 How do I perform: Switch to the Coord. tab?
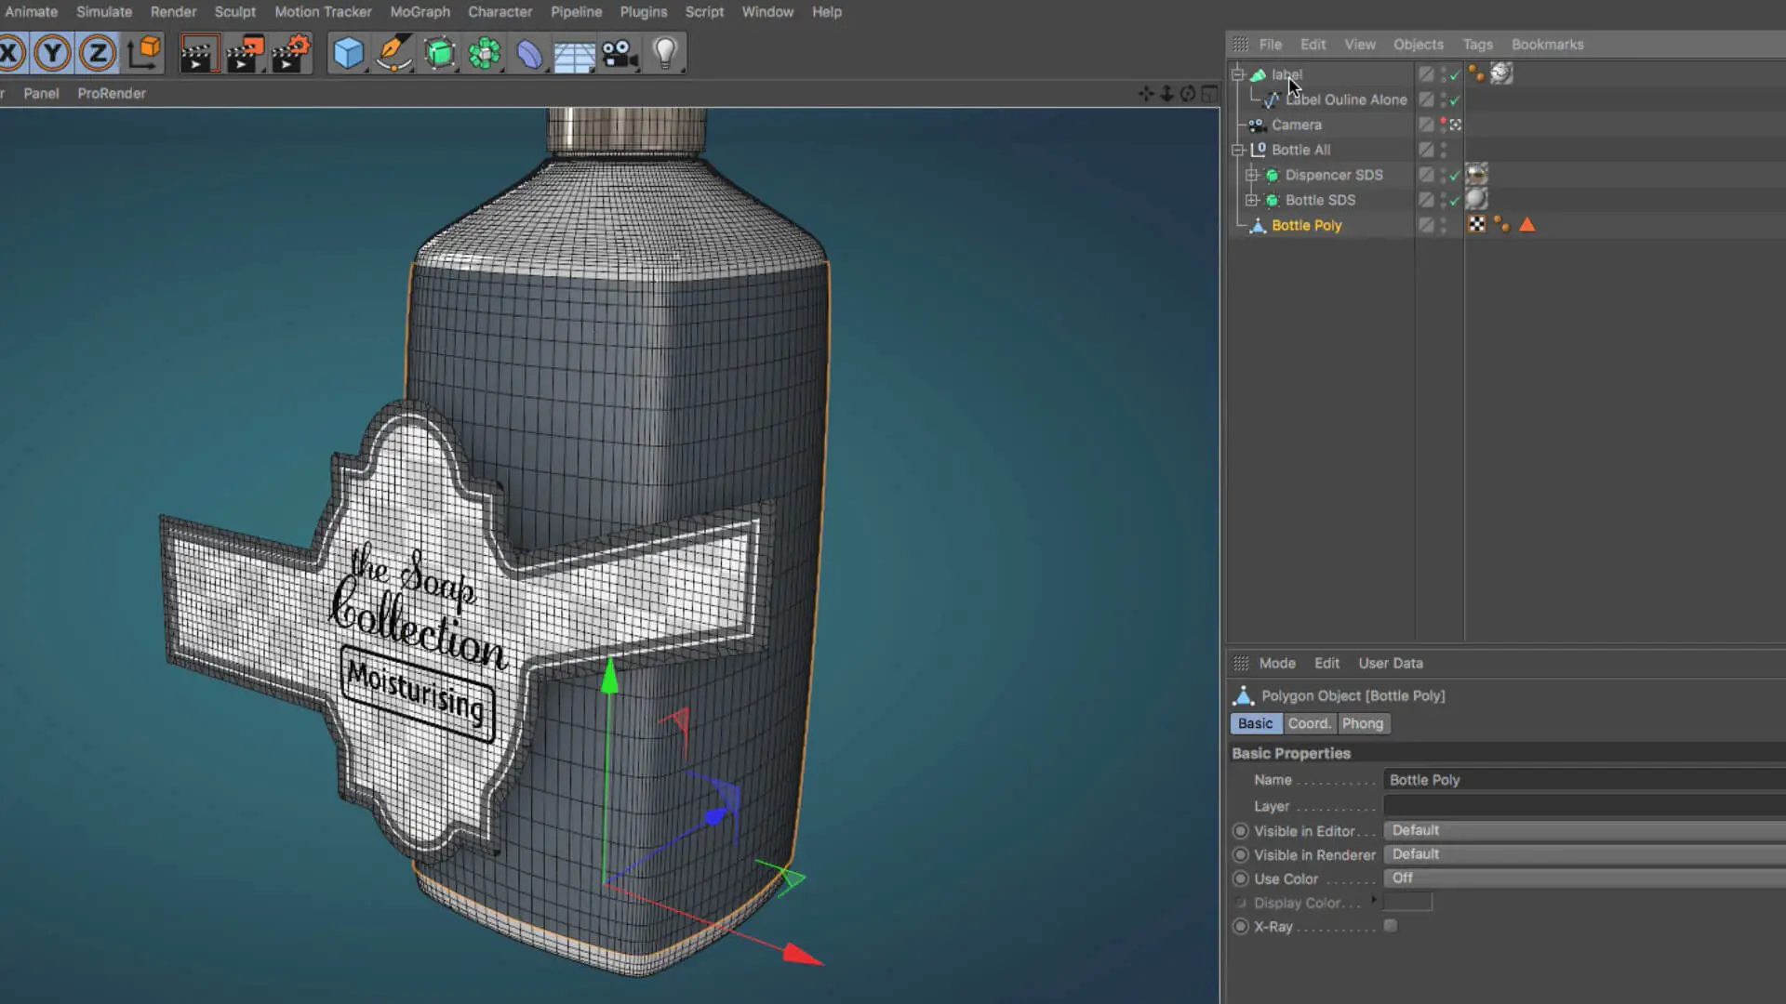pyautogui.click(x=1310, y=723)
